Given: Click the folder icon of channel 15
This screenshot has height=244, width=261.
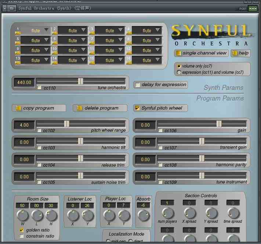Looking at the screenshot, I should [x=92, y=63].
